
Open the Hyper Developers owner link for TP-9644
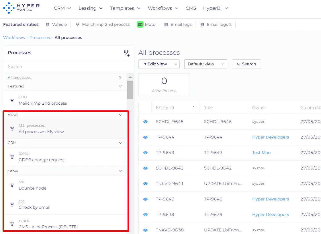pyautogui.click(x=271, y=137)
